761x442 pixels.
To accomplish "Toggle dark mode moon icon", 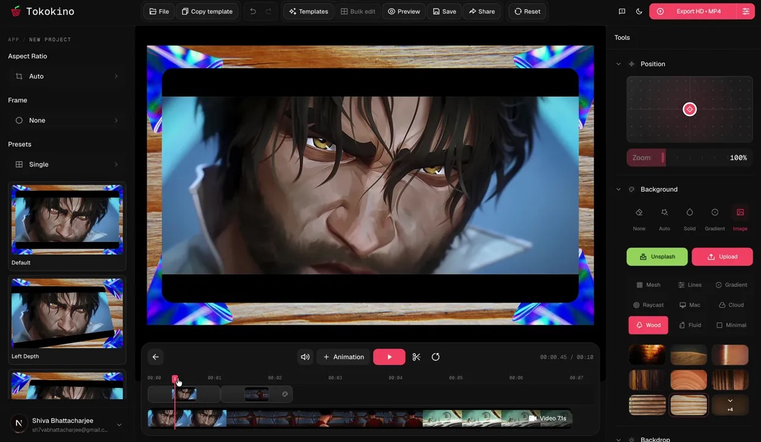I will pos(639,11).
